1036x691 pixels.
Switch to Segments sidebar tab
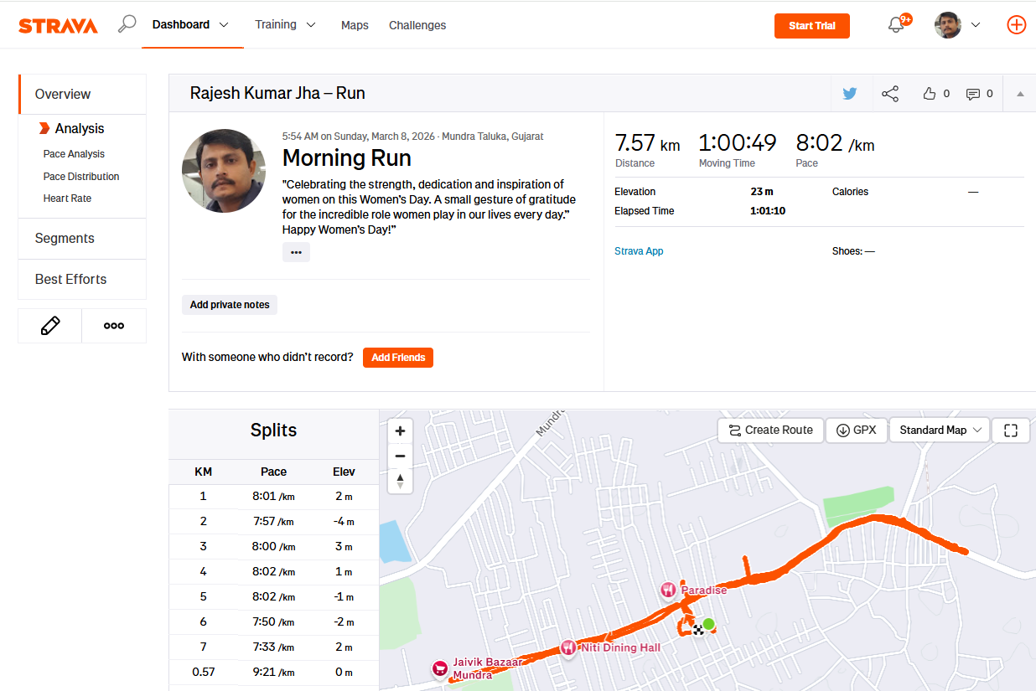(x=65, y=239)
